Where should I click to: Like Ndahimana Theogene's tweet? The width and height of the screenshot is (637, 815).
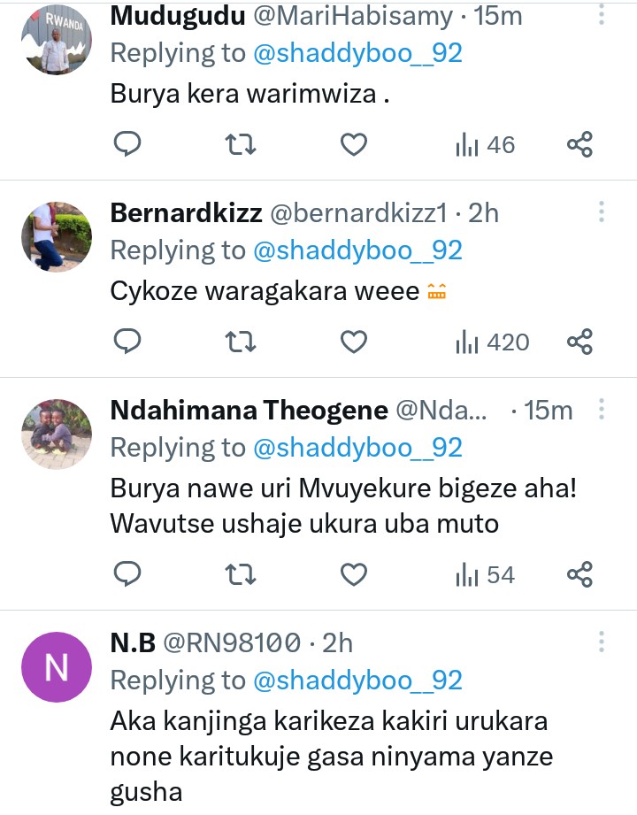[x=354, y=575]
